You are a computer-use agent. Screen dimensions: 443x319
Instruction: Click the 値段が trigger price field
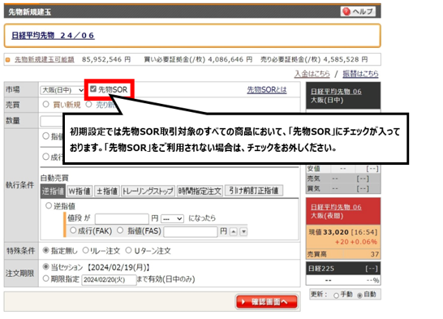(122, 218)
